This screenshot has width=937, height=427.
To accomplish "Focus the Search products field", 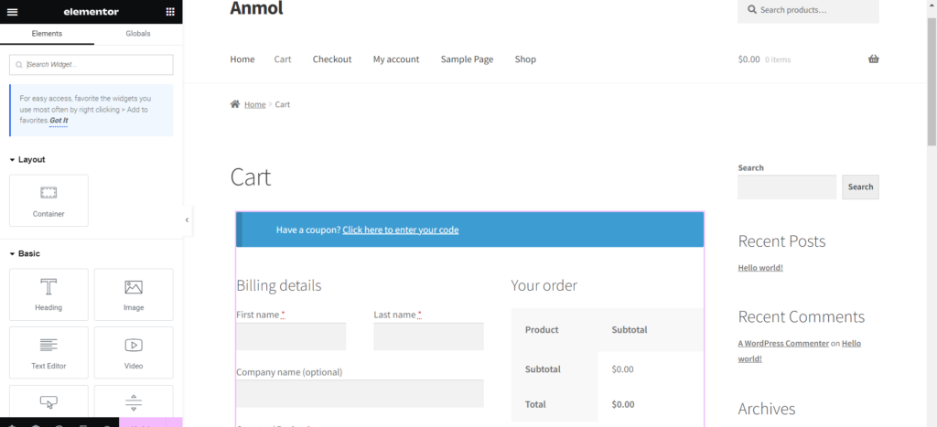I will point(808,10).
